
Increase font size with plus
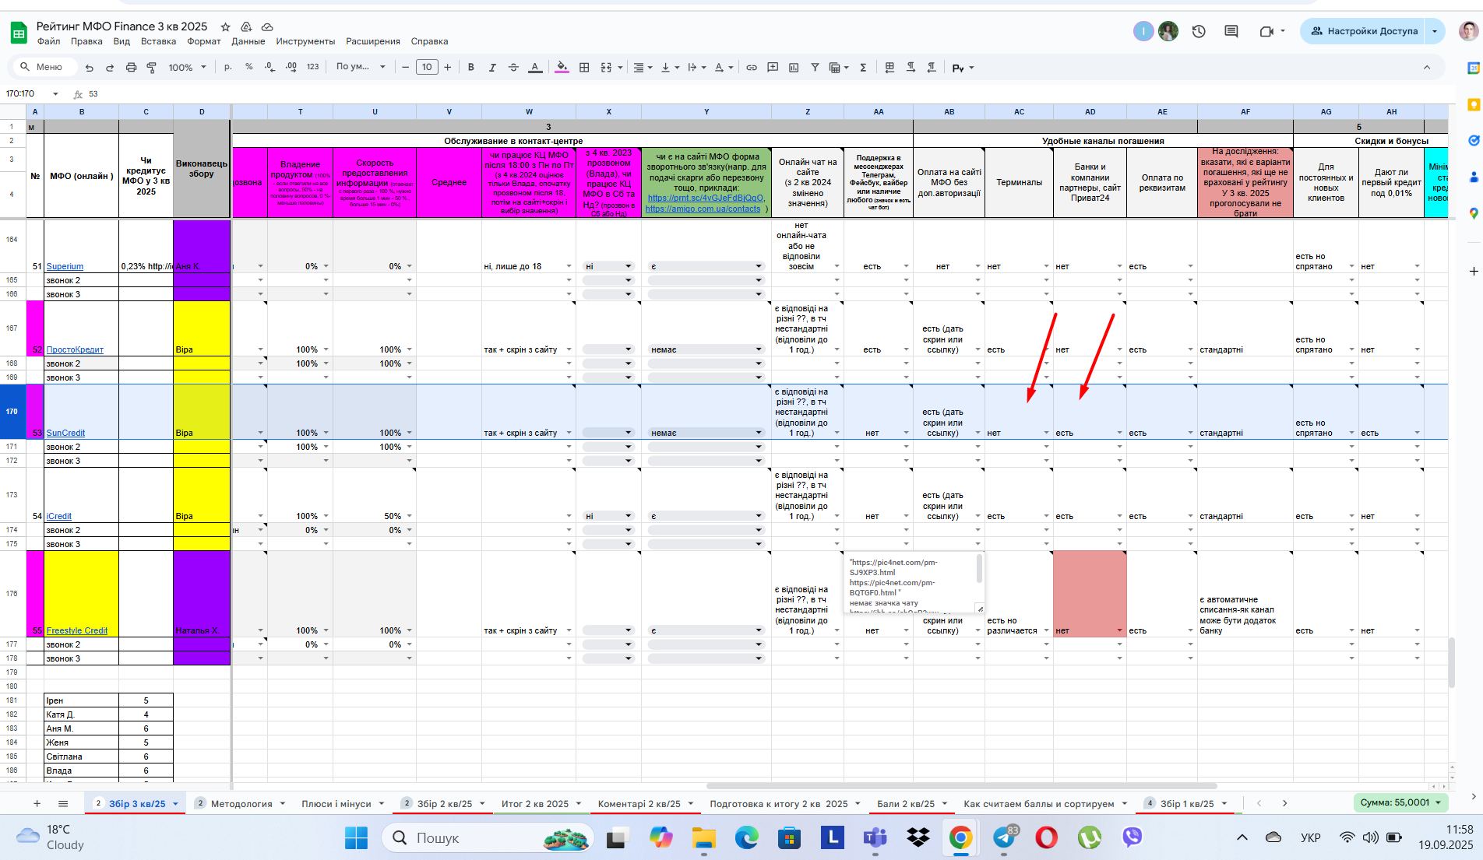click(448, 68)
